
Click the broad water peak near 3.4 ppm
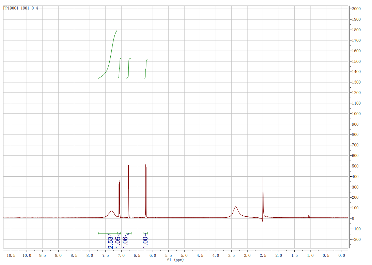[236, 208]
